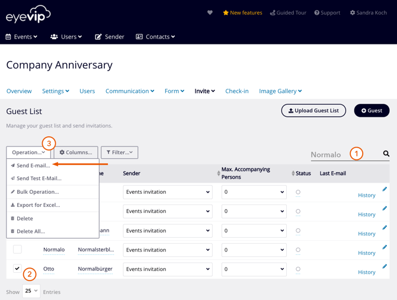Click the status circle in Otto's row
This screenshot has width=397, height=300.
[298, 269]
